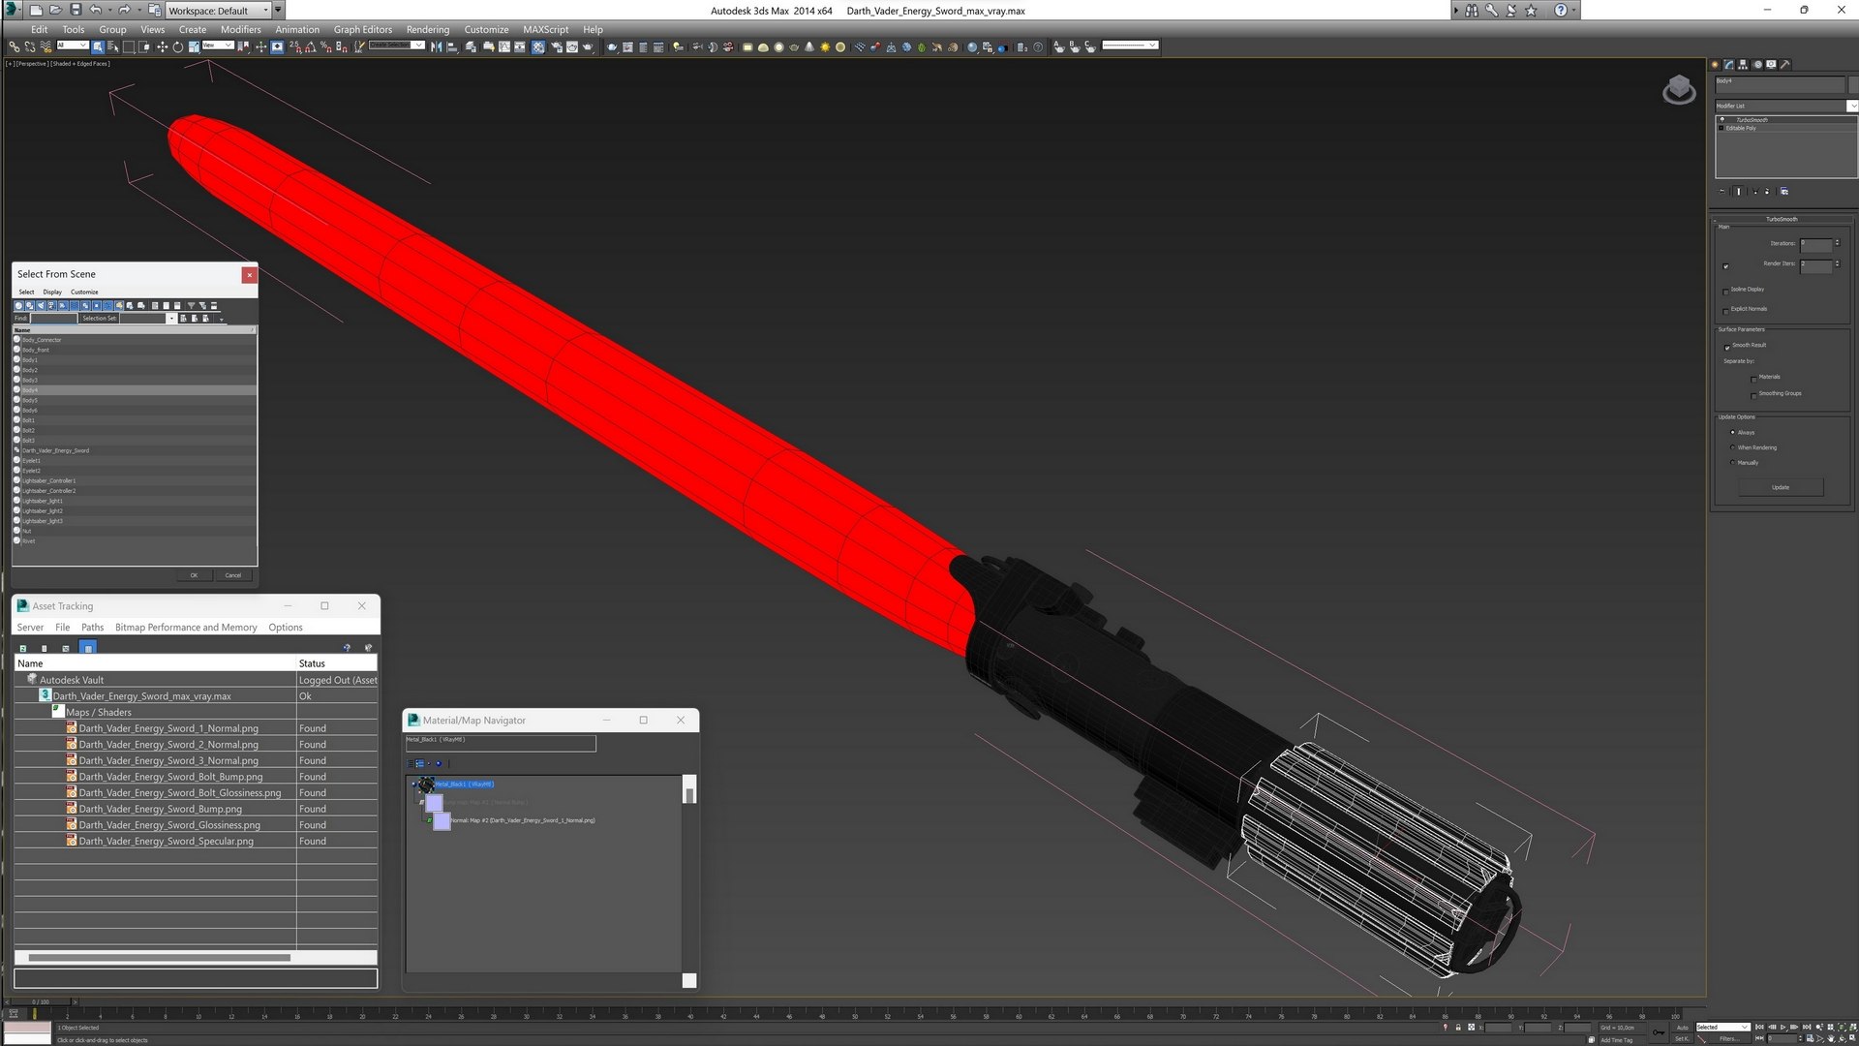
Task: Enable Separate by Smoothing Groups checkbox
Action: pos(1753,394)
